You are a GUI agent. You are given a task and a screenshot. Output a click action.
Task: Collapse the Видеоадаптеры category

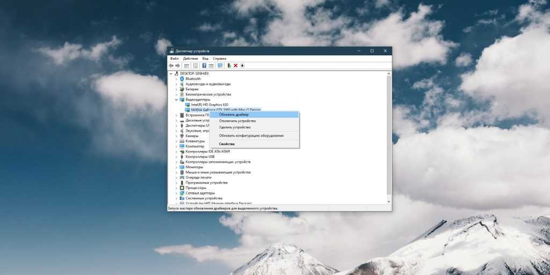point(176,99)
